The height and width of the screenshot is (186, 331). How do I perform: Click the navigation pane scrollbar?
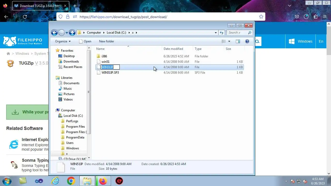89,92
